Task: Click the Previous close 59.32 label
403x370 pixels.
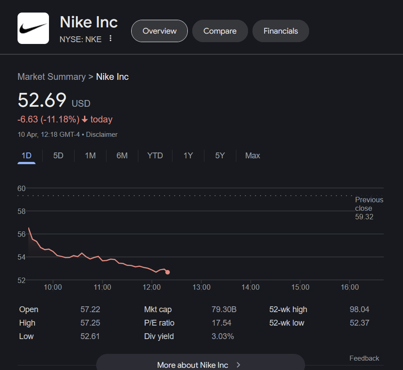Action: click(x=369, y=208)
